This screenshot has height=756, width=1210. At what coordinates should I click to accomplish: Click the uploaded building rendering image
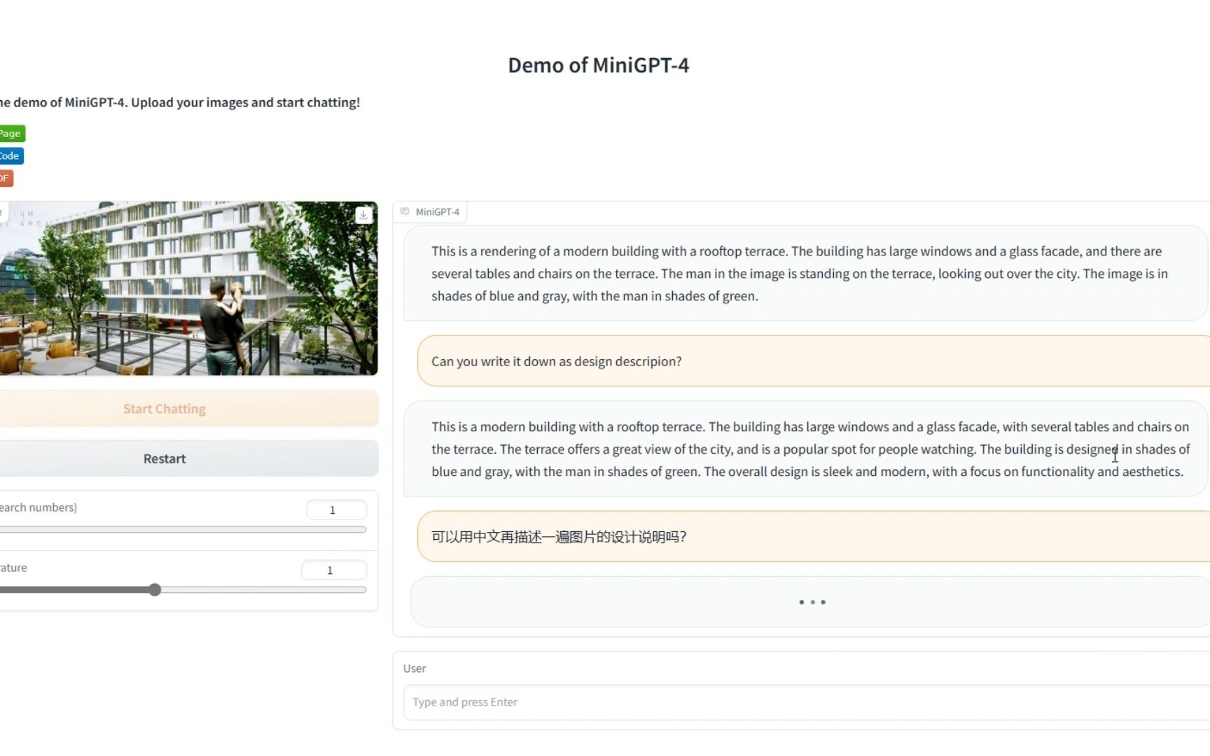tap(189, 288)
